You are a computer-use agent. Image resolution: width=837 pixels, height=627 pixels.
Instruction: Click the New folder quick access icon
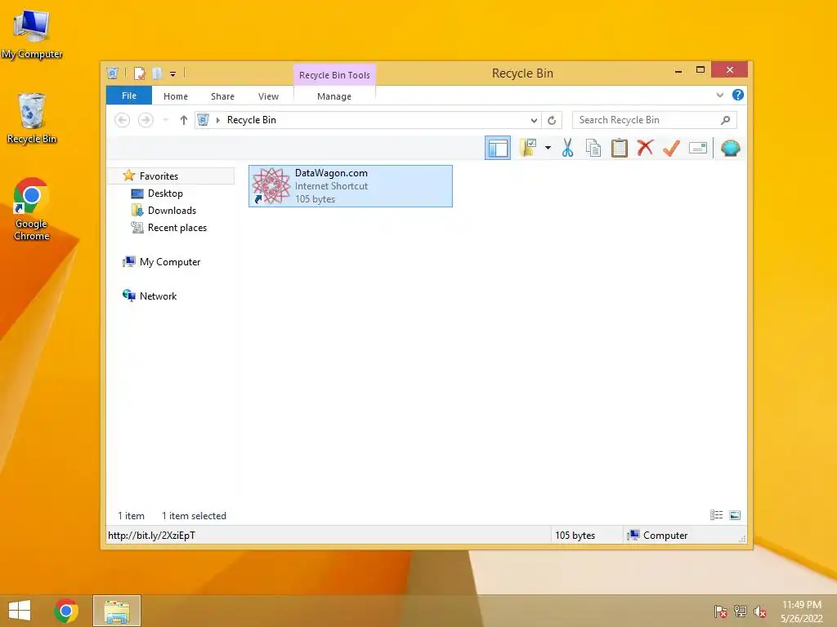(x=157, y=73)
